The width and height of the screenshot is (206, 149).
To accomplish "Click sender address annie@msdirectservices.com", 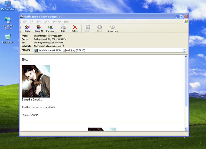I will click(48, 36).
